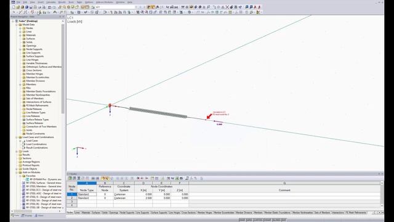Collapse Load Cases and Combinations node
This screenshot has width=394, height=222.
click(x=17, y=137)
